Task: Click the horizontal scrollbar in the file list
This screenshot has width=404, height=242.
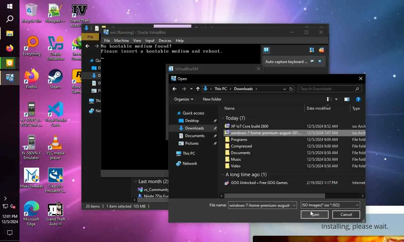Action: [x=274, y=196]
